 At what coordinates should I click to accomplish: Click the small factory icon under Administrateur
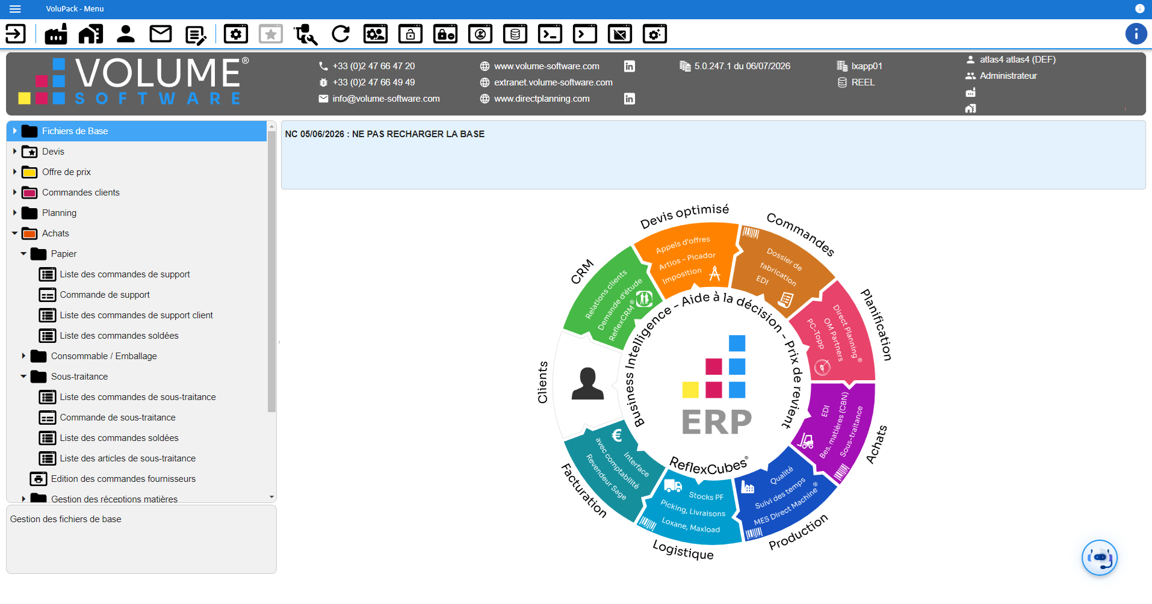pyautogui.click(x=970, y=92)
